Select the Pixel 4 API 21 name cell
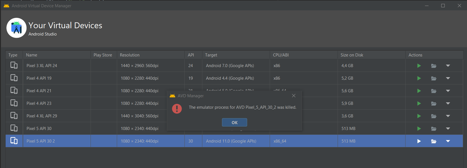 click(x=57, y=91)
